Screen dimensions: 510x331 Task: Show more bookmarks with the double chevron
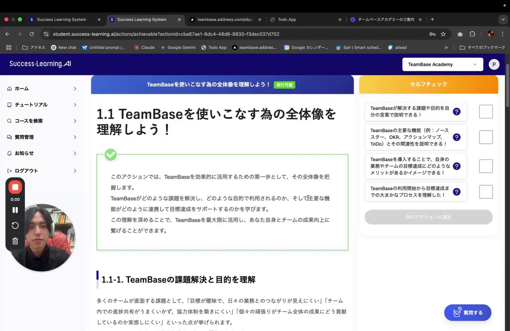point(446,47)
